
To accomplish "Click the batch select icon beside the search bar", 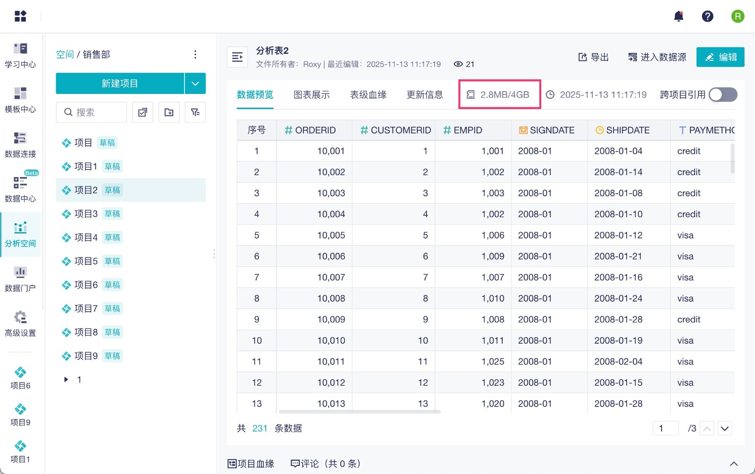I will (143, 112).
